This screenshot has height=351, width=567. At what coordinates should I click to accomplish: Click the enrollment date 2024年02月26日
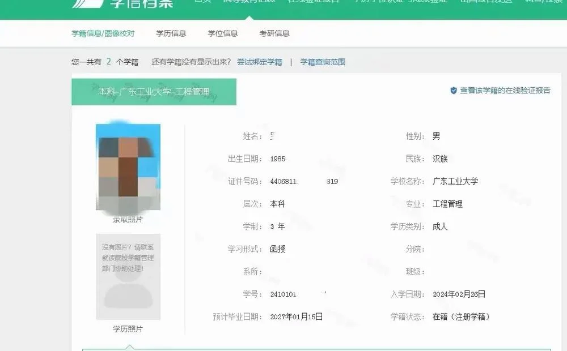tap(459, 294)
